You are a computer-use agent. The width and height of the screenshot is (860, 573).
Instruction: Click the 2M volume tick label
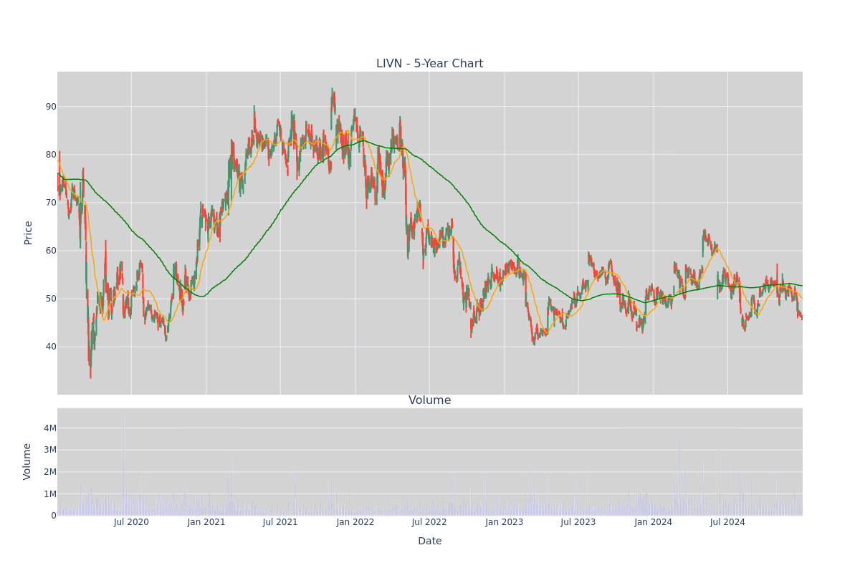coord(49,472)
